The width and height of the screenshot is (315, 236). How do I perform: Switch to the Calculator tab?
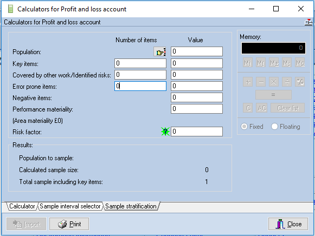(22, 206)
